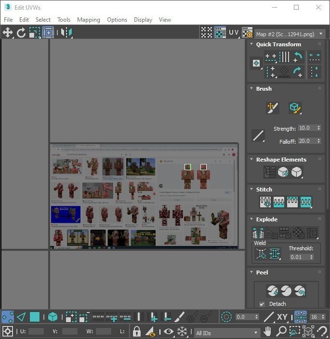This screenshot has height=339, width=330.
Task: Activate the Pan View hand tool
Action: click(267, 331)
